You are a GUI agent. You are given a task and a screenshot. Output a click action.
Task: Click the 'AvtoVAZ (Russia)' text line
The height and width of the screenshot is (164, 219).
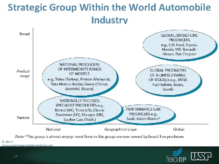pyautogui.click(x=79, y=89)
